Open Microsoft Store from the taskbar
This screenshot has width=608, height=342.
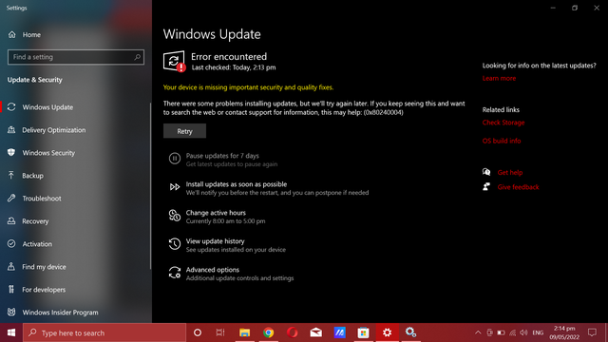363,332
